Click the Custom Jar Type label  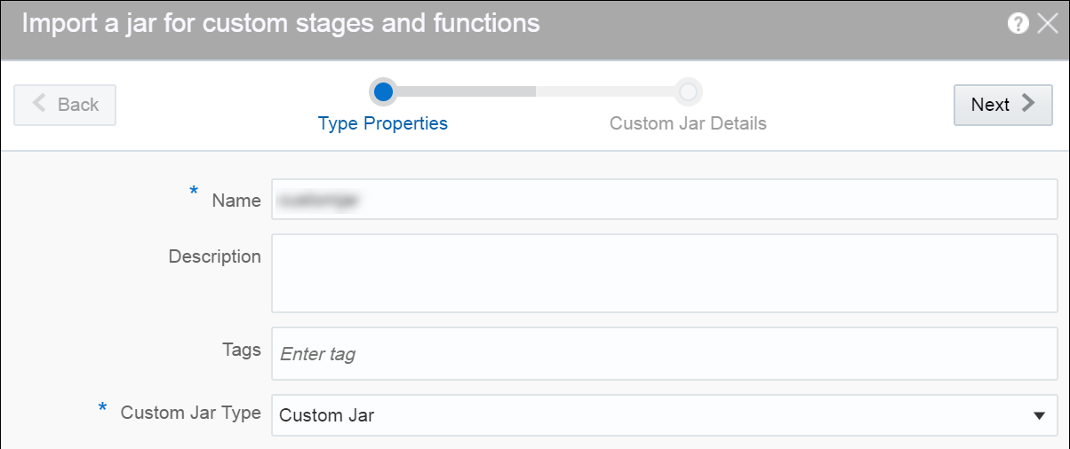click(x=191, y=413)
